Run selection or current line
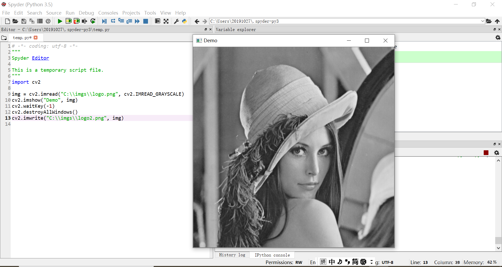The image size is (502, 267). pos(84,21)
